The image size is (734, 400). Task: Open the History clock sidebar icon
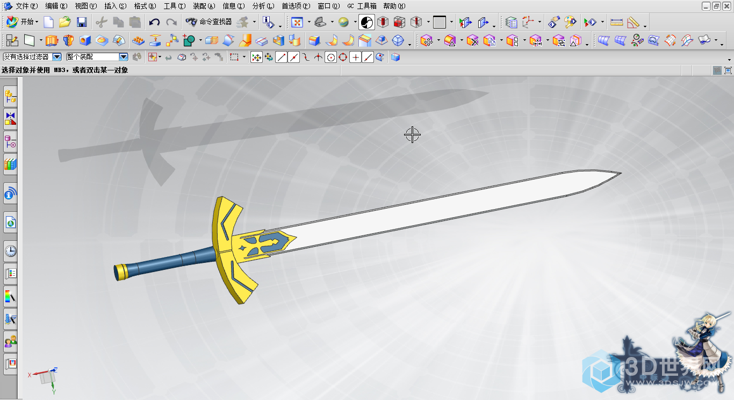tap(11, 251)
